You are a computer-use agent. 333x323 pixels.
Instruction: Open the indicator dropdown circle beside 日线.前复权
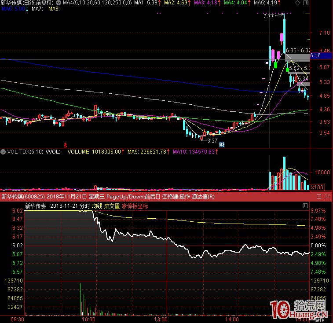(x=59, y=3)
